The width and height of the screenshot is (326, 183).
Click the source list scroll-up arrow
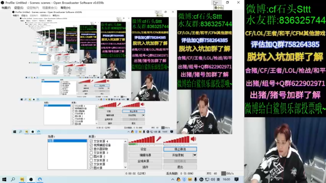(126, 142)
